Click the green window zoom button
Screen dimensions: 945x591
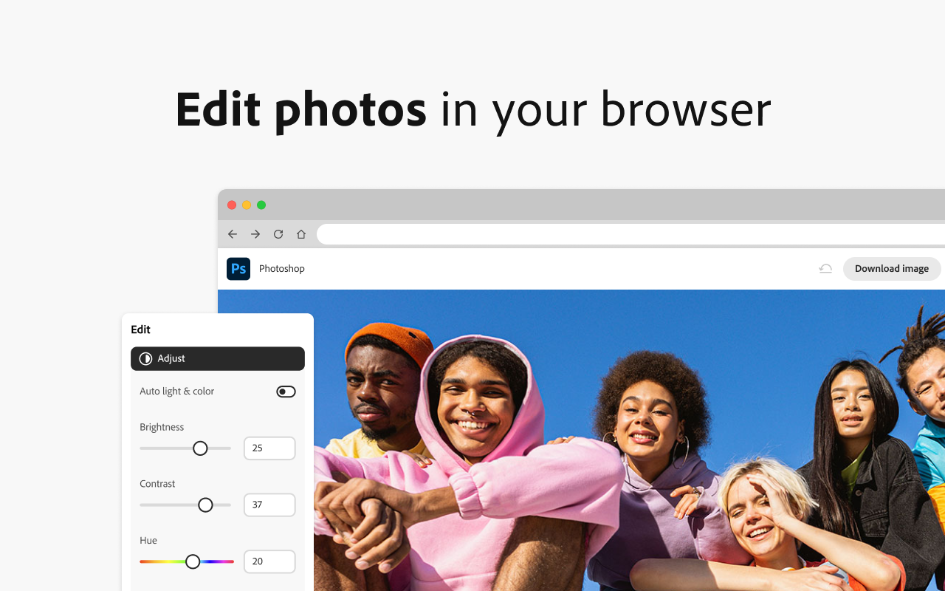point(261,205)
